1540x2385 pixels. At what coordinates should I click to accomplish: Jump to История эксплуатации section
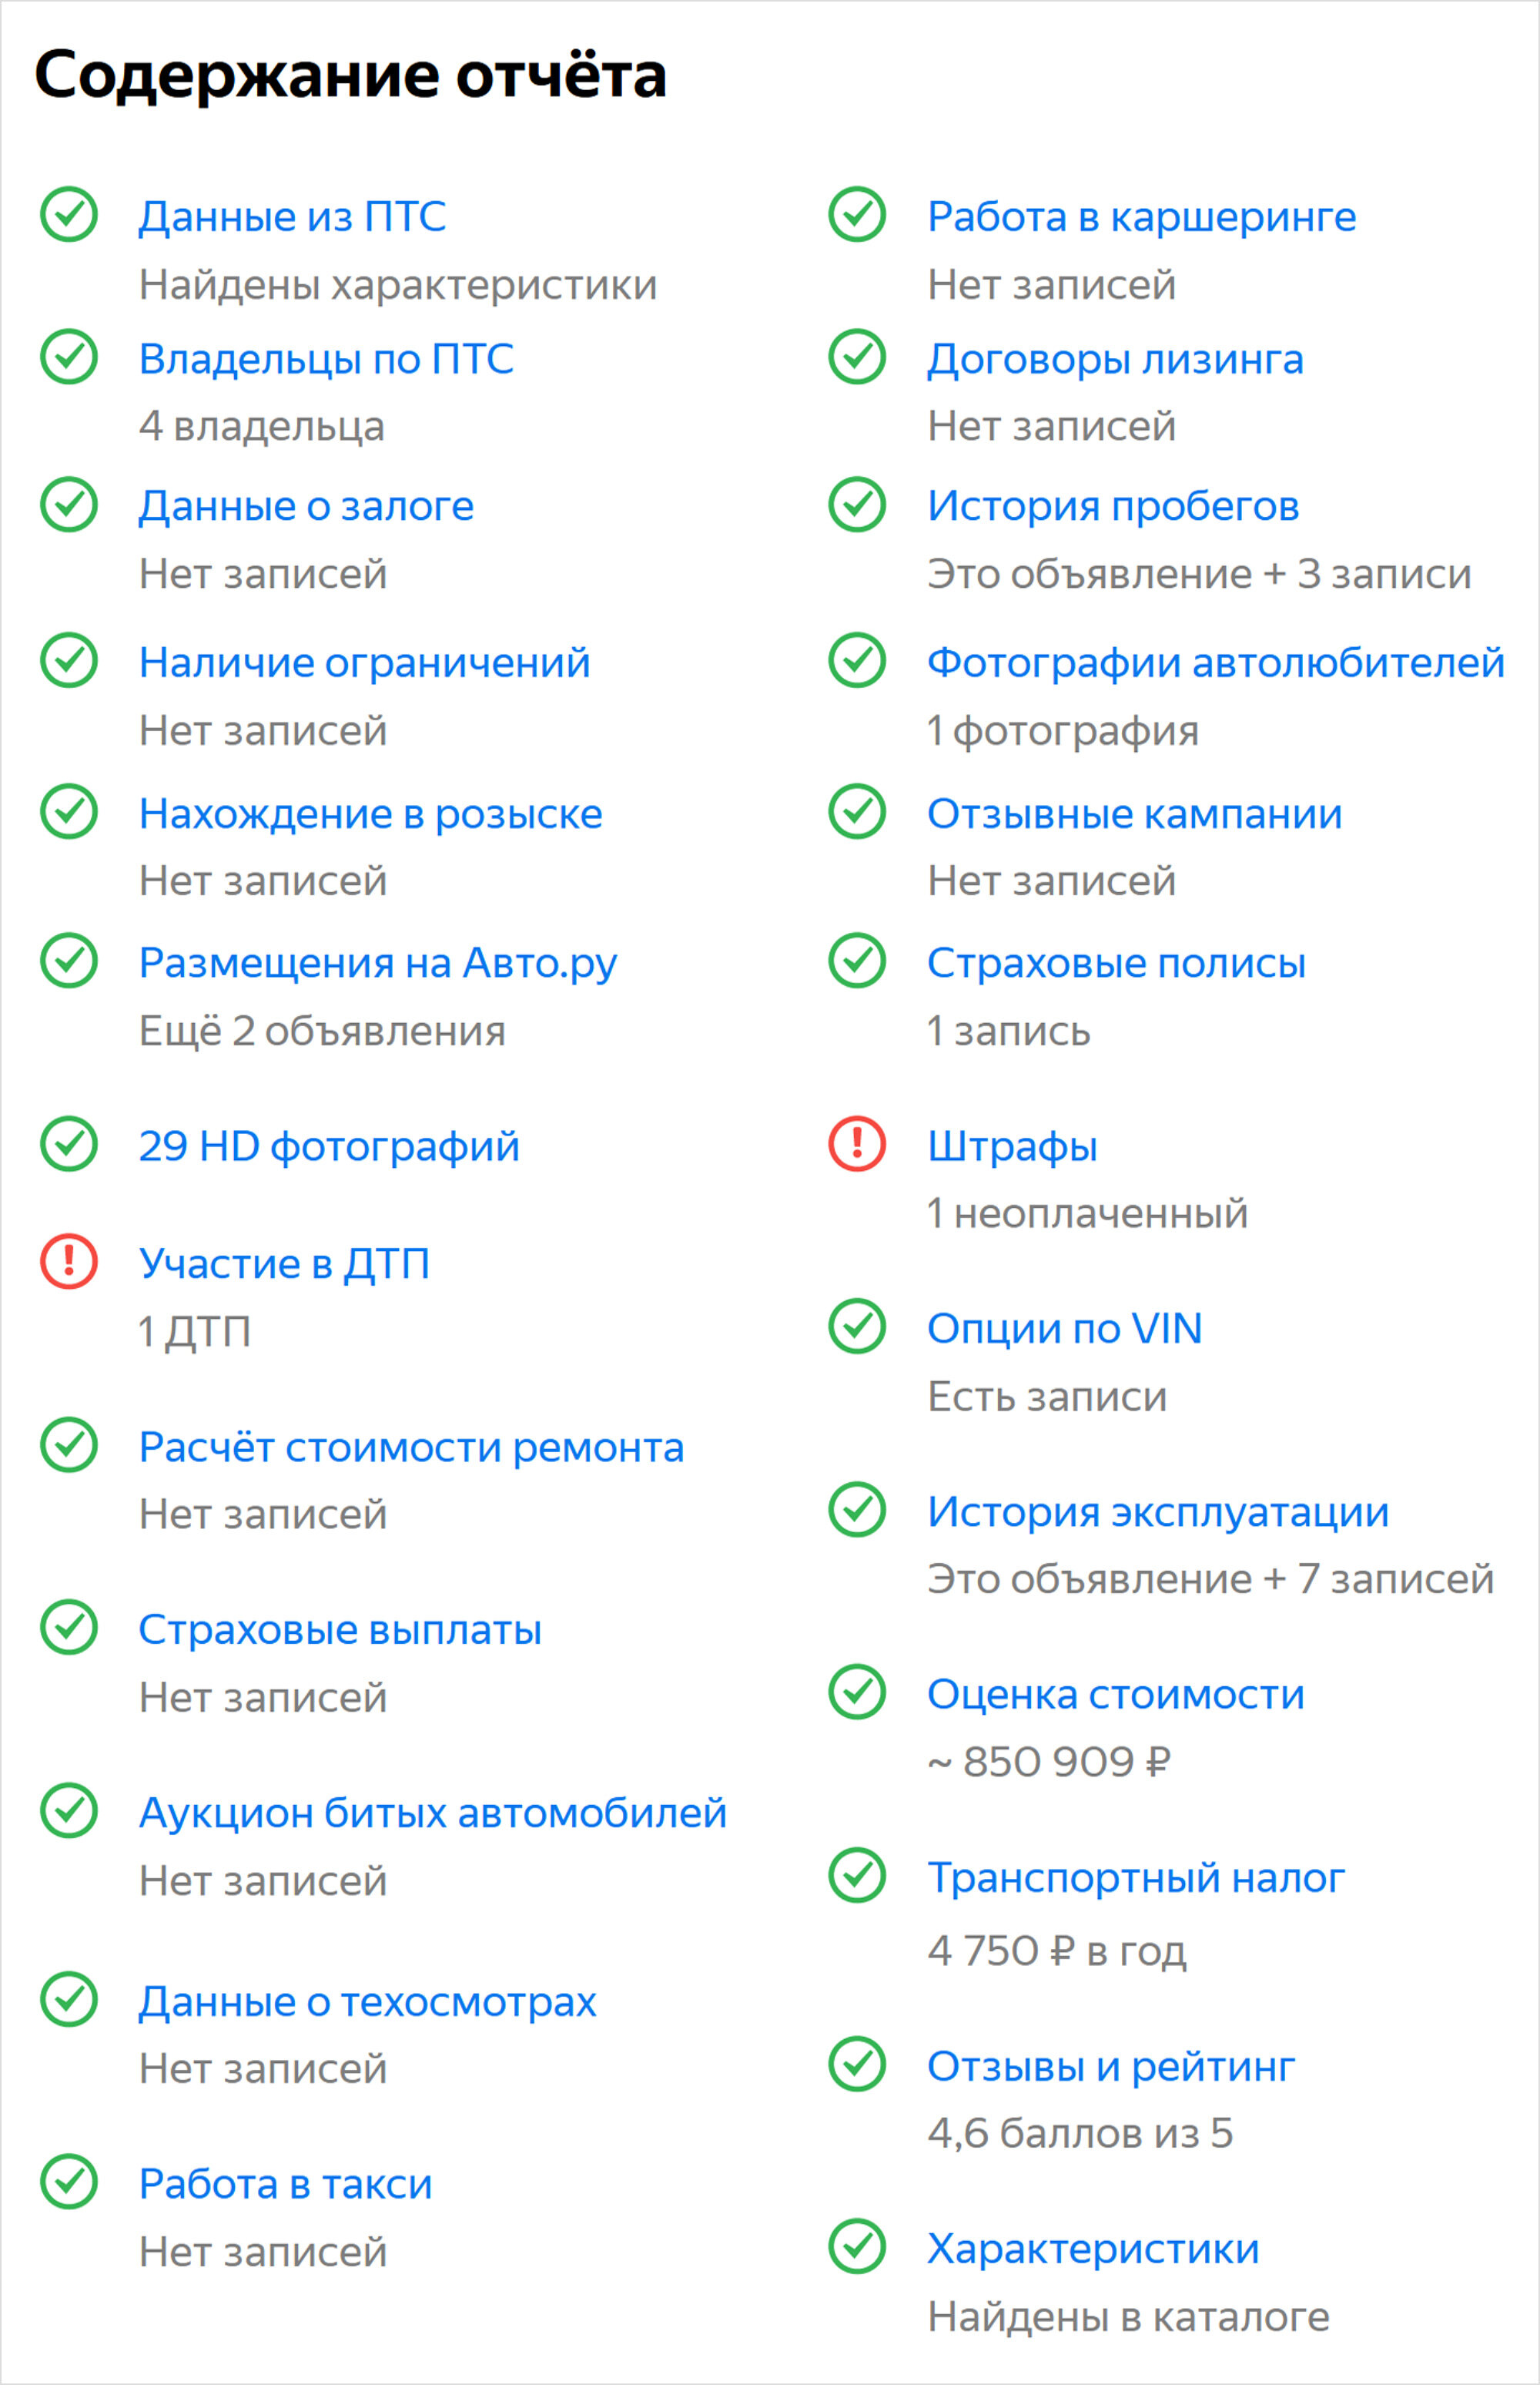point(1158,1511)
